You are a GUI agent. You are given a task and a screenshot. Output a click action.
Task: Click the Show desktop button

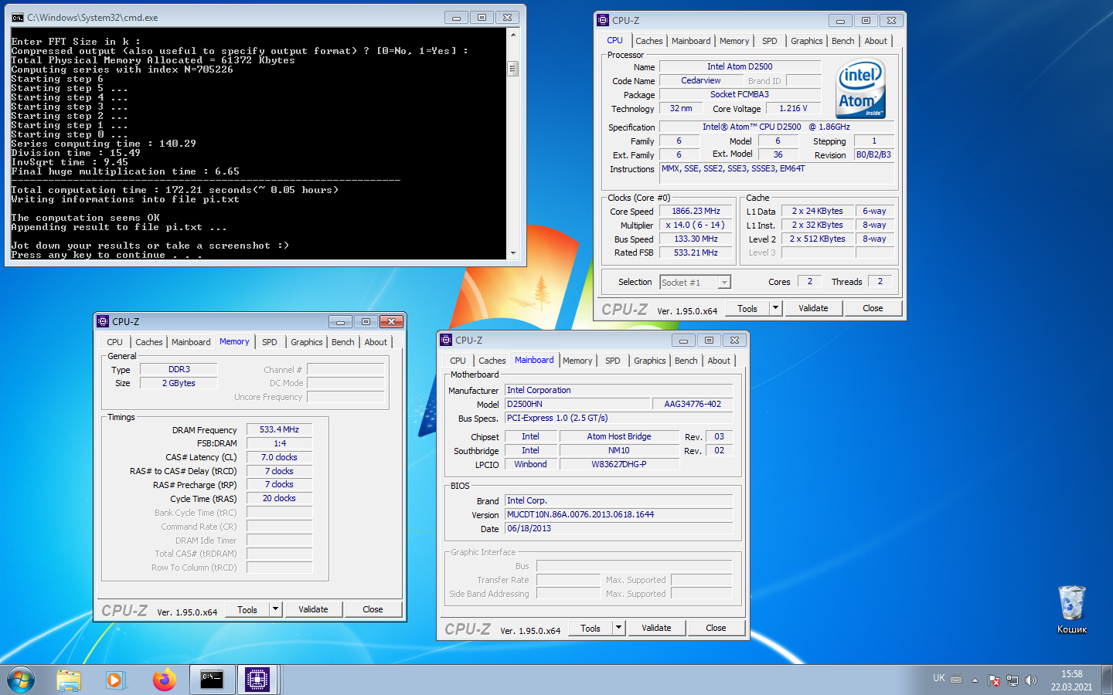pos(1108,680)
